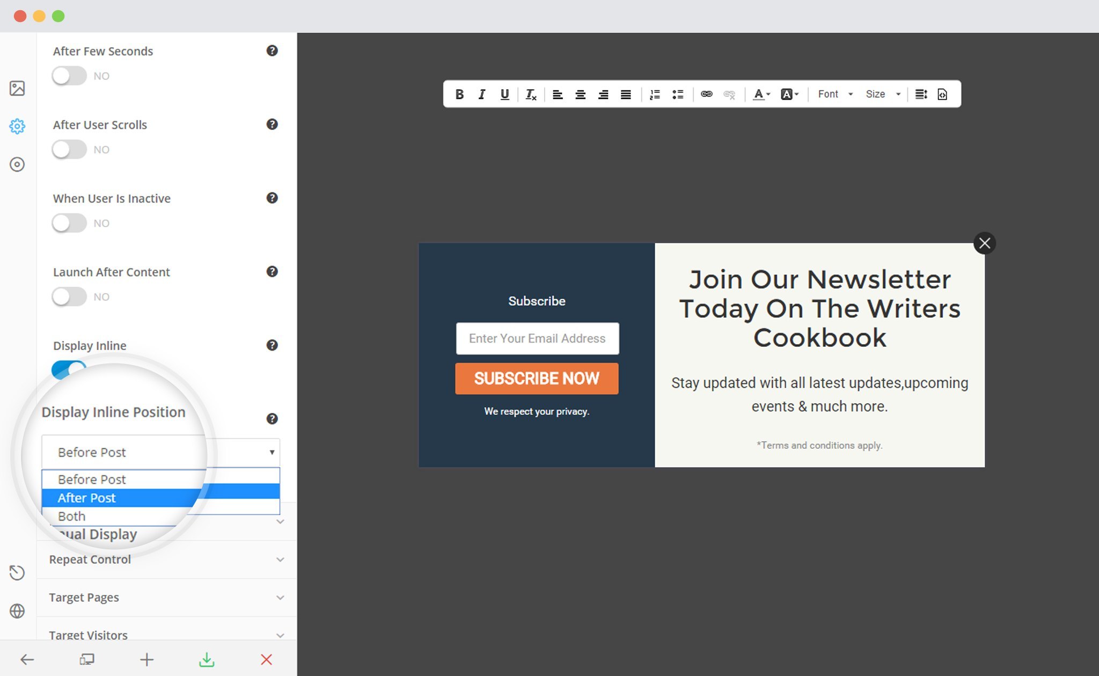
Task: Select the gear settings sidebar icon
Action: [17, 126]
